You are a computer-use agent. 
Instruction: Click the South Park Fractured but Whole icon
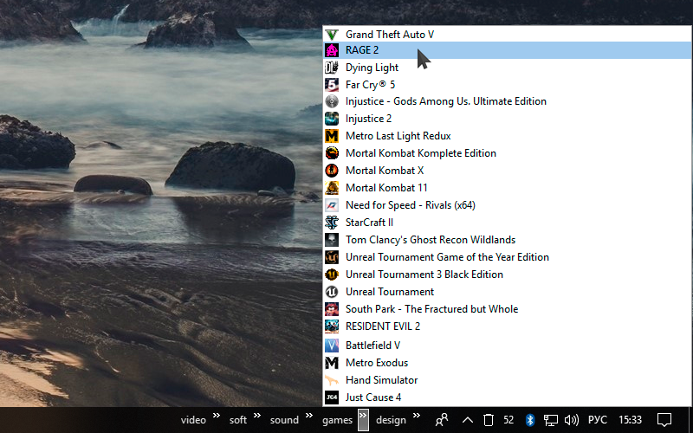pyautogui.click(x=332, y=309)
